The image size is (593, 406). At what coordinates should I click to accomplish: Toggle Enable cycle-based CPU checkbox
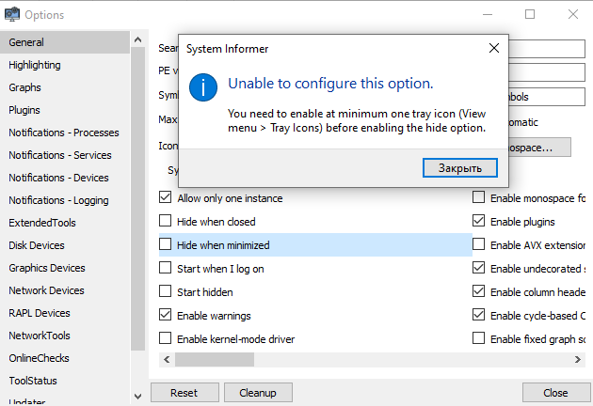[479, 315]
